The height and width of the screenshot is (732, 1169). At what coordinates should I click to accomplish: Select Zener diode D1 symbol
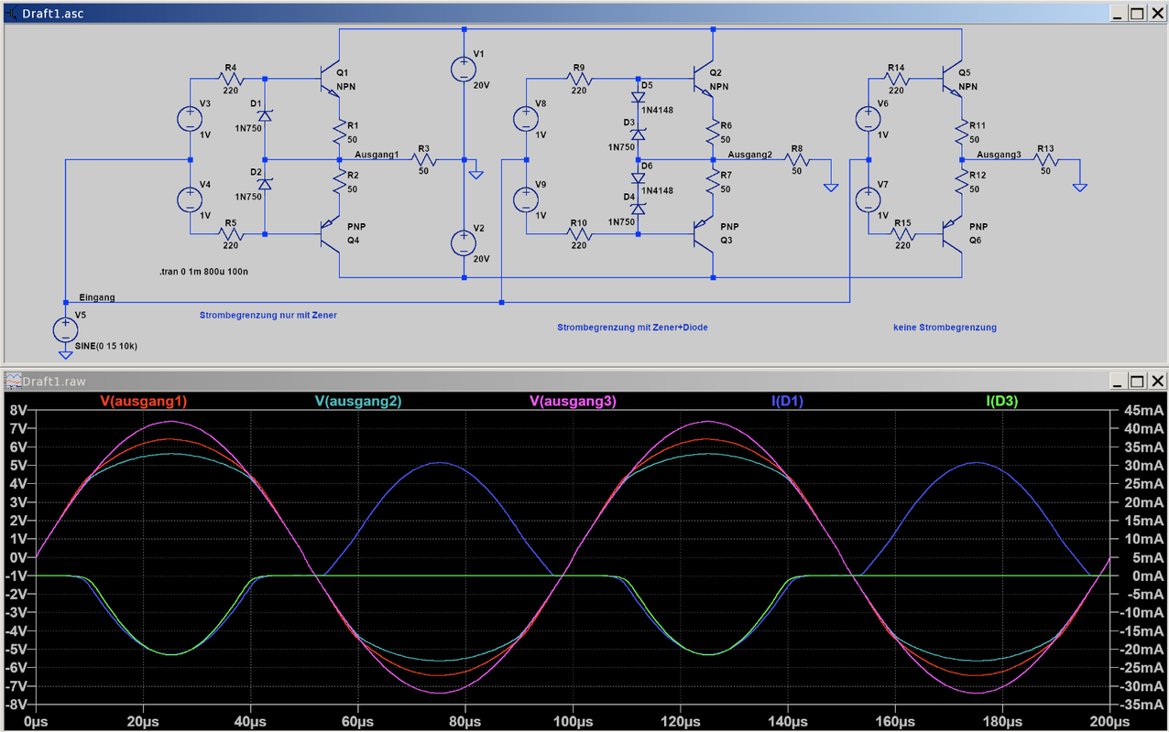tap(265, 116)
